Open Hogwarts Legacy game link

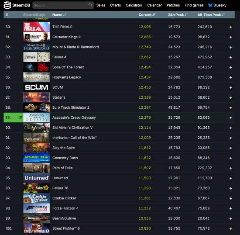pyautogui.click(x=67, y=77)
